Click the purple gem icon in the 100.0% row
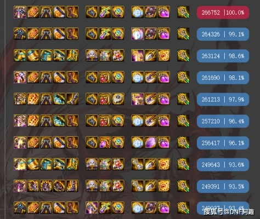260x219 pixels. coord(164,12)
